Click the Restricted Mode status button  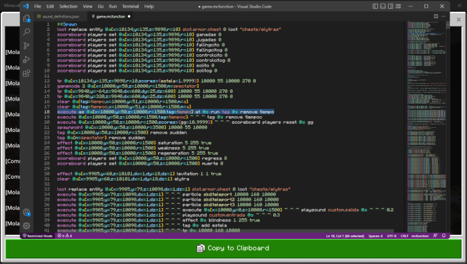tap(38, 235)
